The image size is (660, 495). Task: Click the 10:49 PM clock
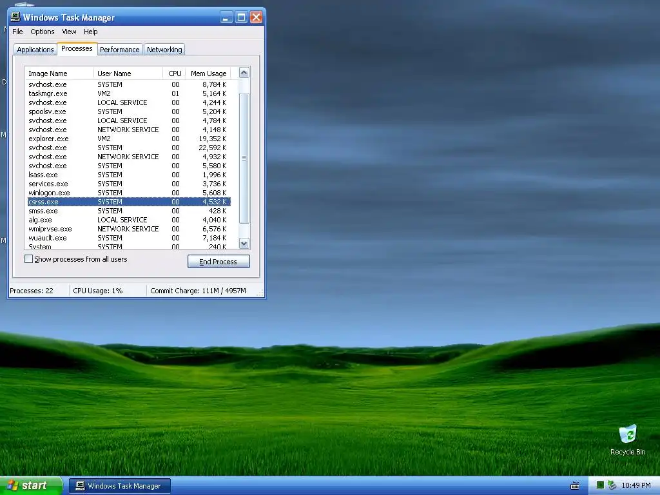636,485
